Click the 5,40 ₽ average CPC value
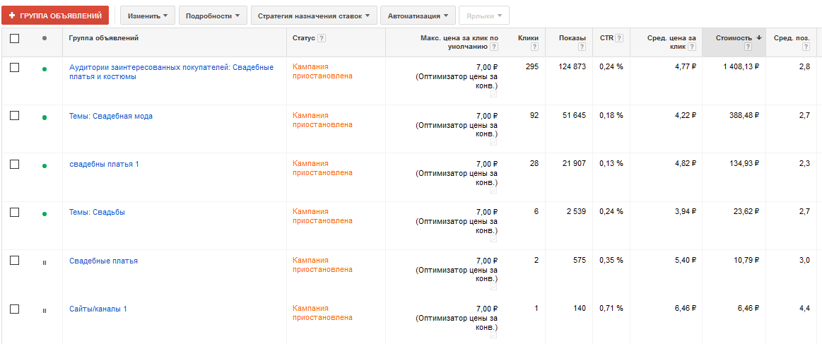This screenshot has width=822, height=344. pos(685,260)
